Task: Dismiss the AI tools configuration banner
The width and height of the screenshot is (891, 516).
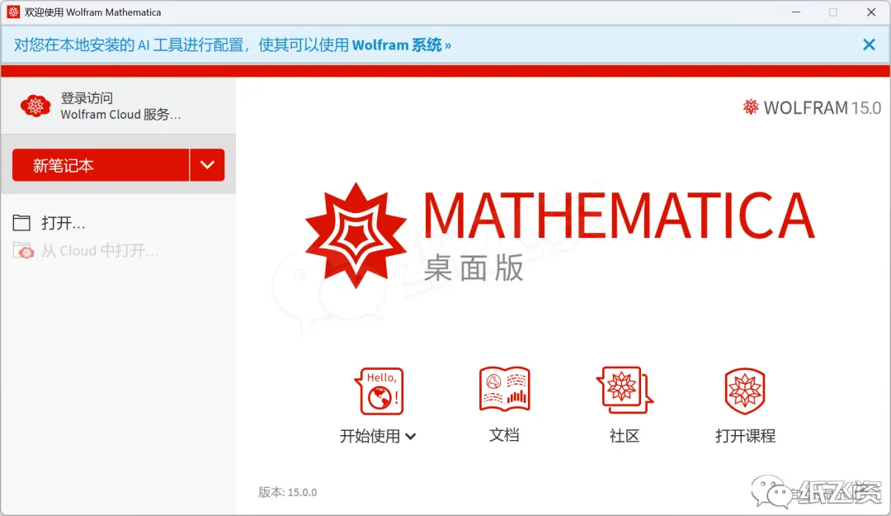Action: [x=869, y=45]
